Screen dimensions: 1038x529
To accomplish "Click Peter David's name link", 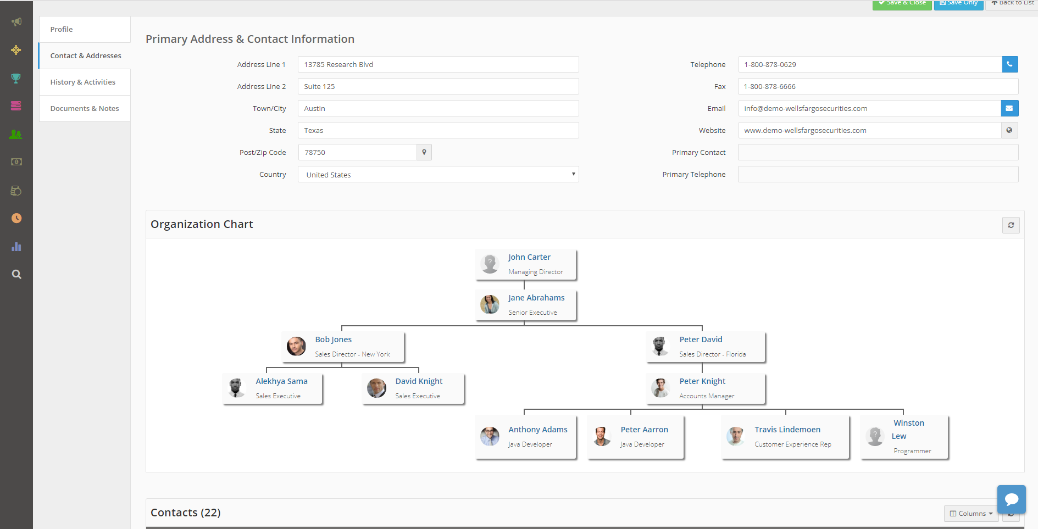I will pyautogui.click(x=701, y=339).
